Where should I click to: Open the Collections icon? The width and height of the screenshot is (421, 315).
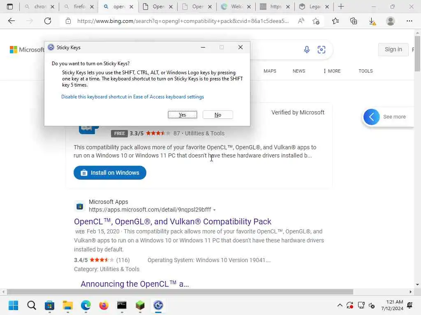(x=354, y=21)
